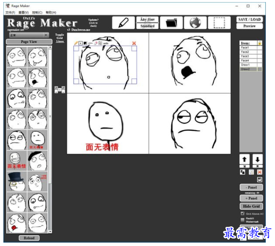275x246 pixels.
Task: Click undo on the drawing toolbar
Action: (x=106, y=43)
